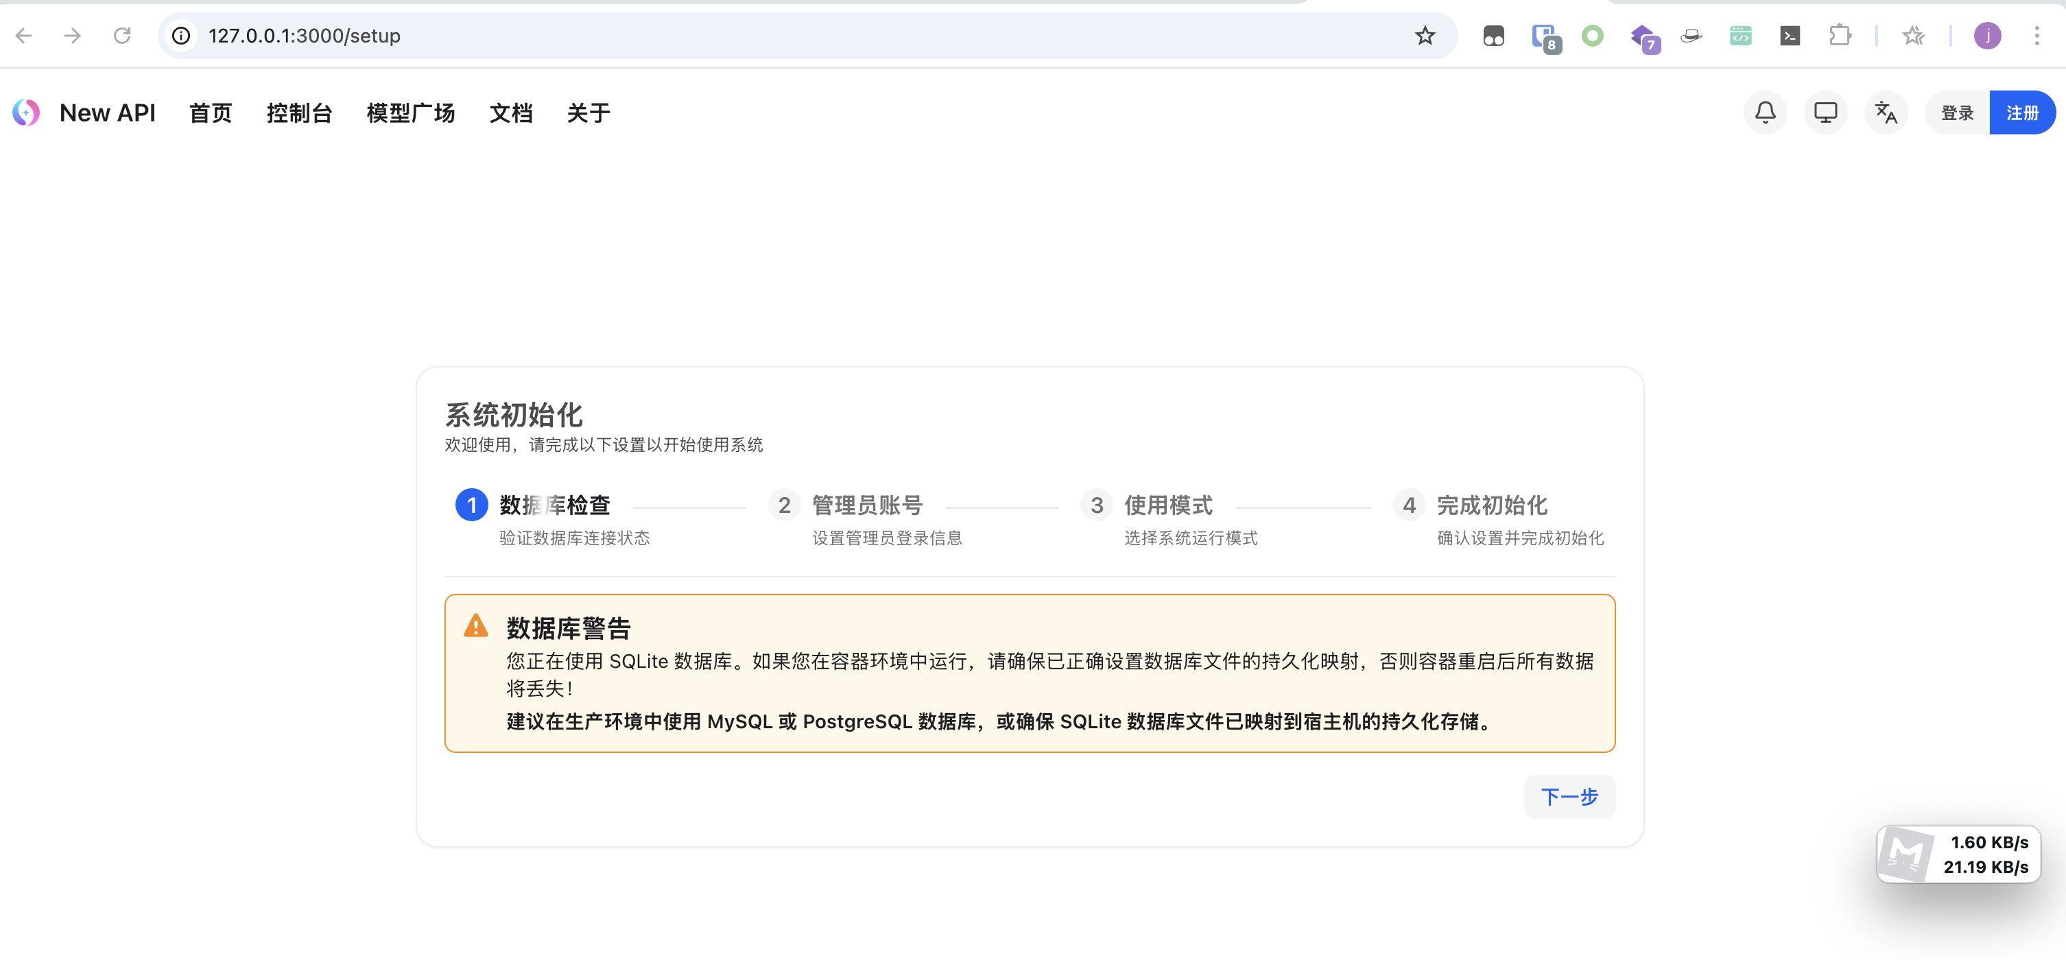Open 关于 menu item
The width and height of the screenshot is (2066, 960).
[x=589, y=113]
